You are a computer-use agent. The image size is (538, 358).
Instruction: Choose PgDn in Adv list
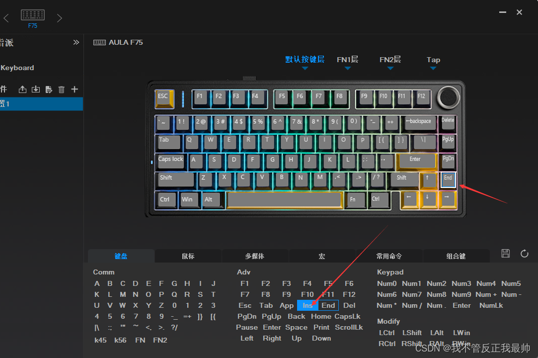click(247, 316)
